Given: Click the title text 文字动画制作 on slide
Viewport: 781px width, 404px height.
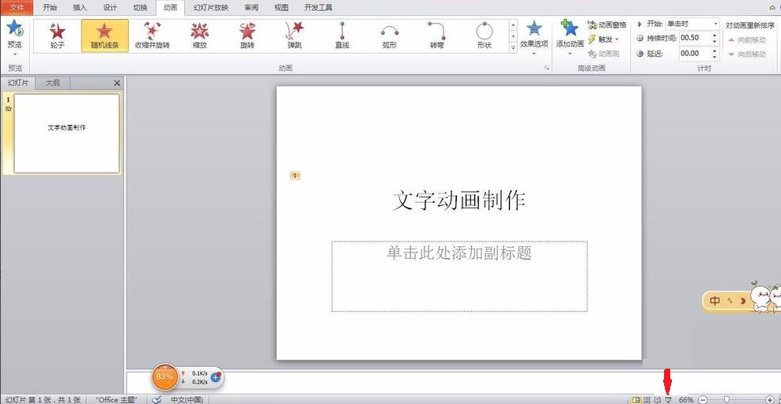Looking at the screenshot, I should pyautogui.click(x=458, y=200).
